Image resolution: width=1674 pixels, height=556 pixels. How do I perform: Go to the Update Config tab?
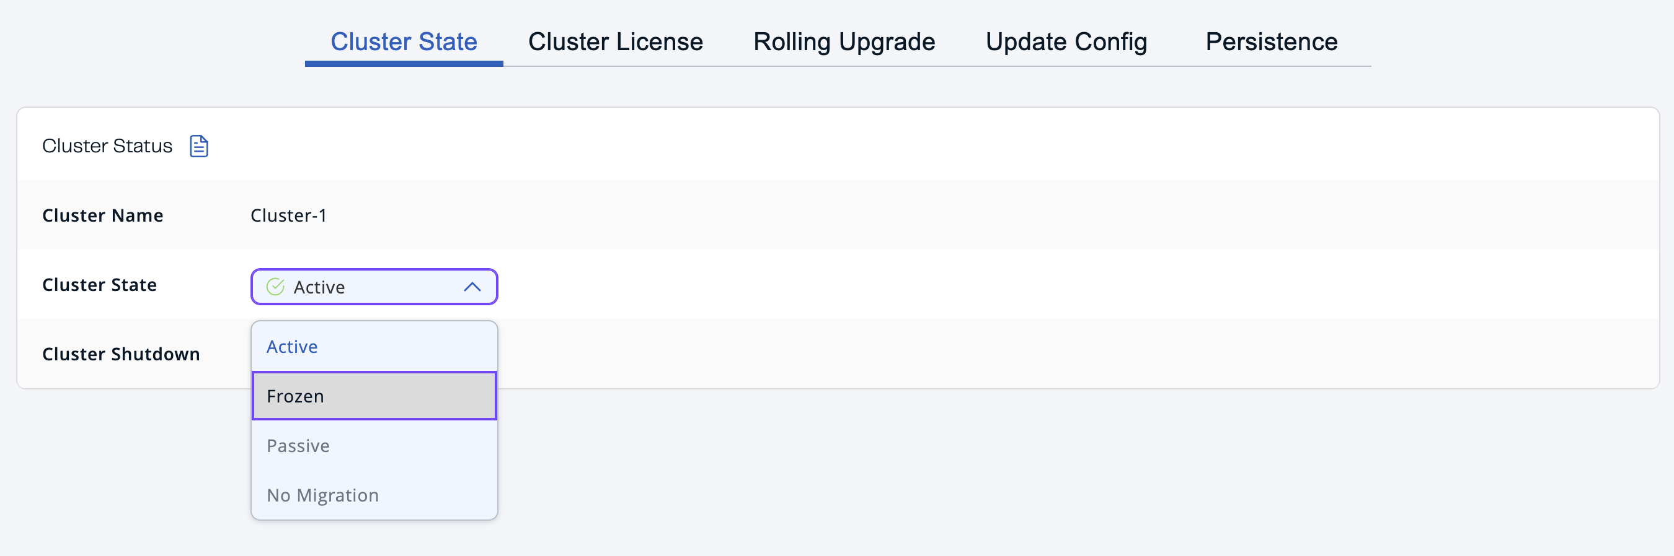tap(1066, 41)
